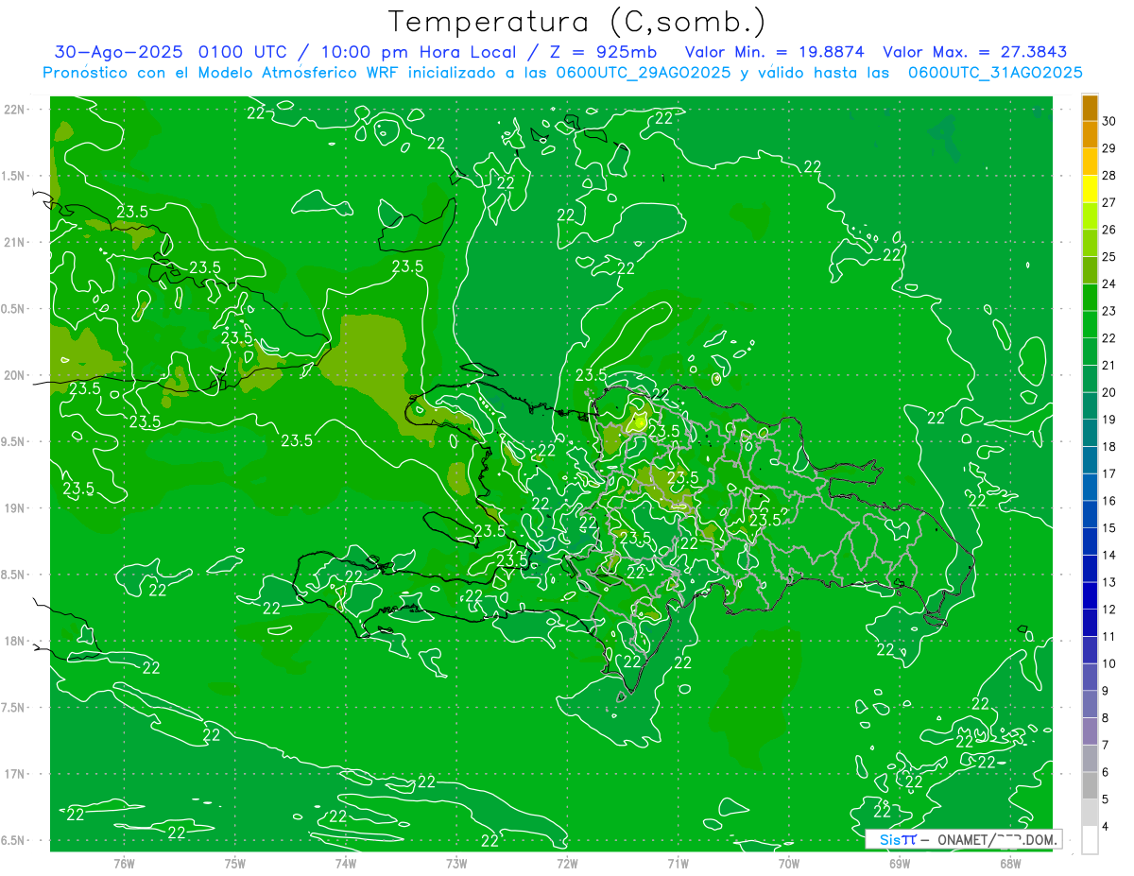This screenshot has height=876, width=1134.
Task: Click the "76W" longitude axis label
Action: [x=124, y=863]
